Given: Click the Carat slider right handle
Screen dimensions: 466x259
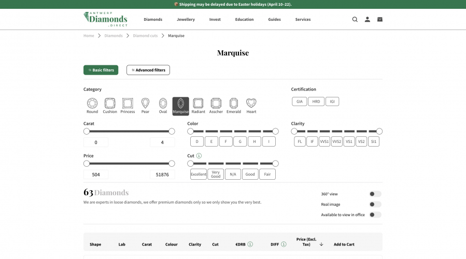Looking at the screenshot, I should (x=172, y=132).
